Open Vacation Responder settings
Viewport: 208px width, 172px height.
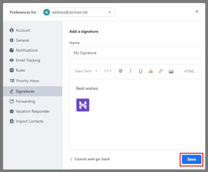[33, 111]
